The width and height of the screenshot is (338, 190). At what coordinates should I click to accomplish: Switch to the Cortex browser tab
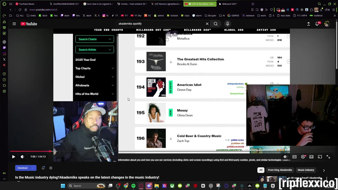click(x=132, y=4)
